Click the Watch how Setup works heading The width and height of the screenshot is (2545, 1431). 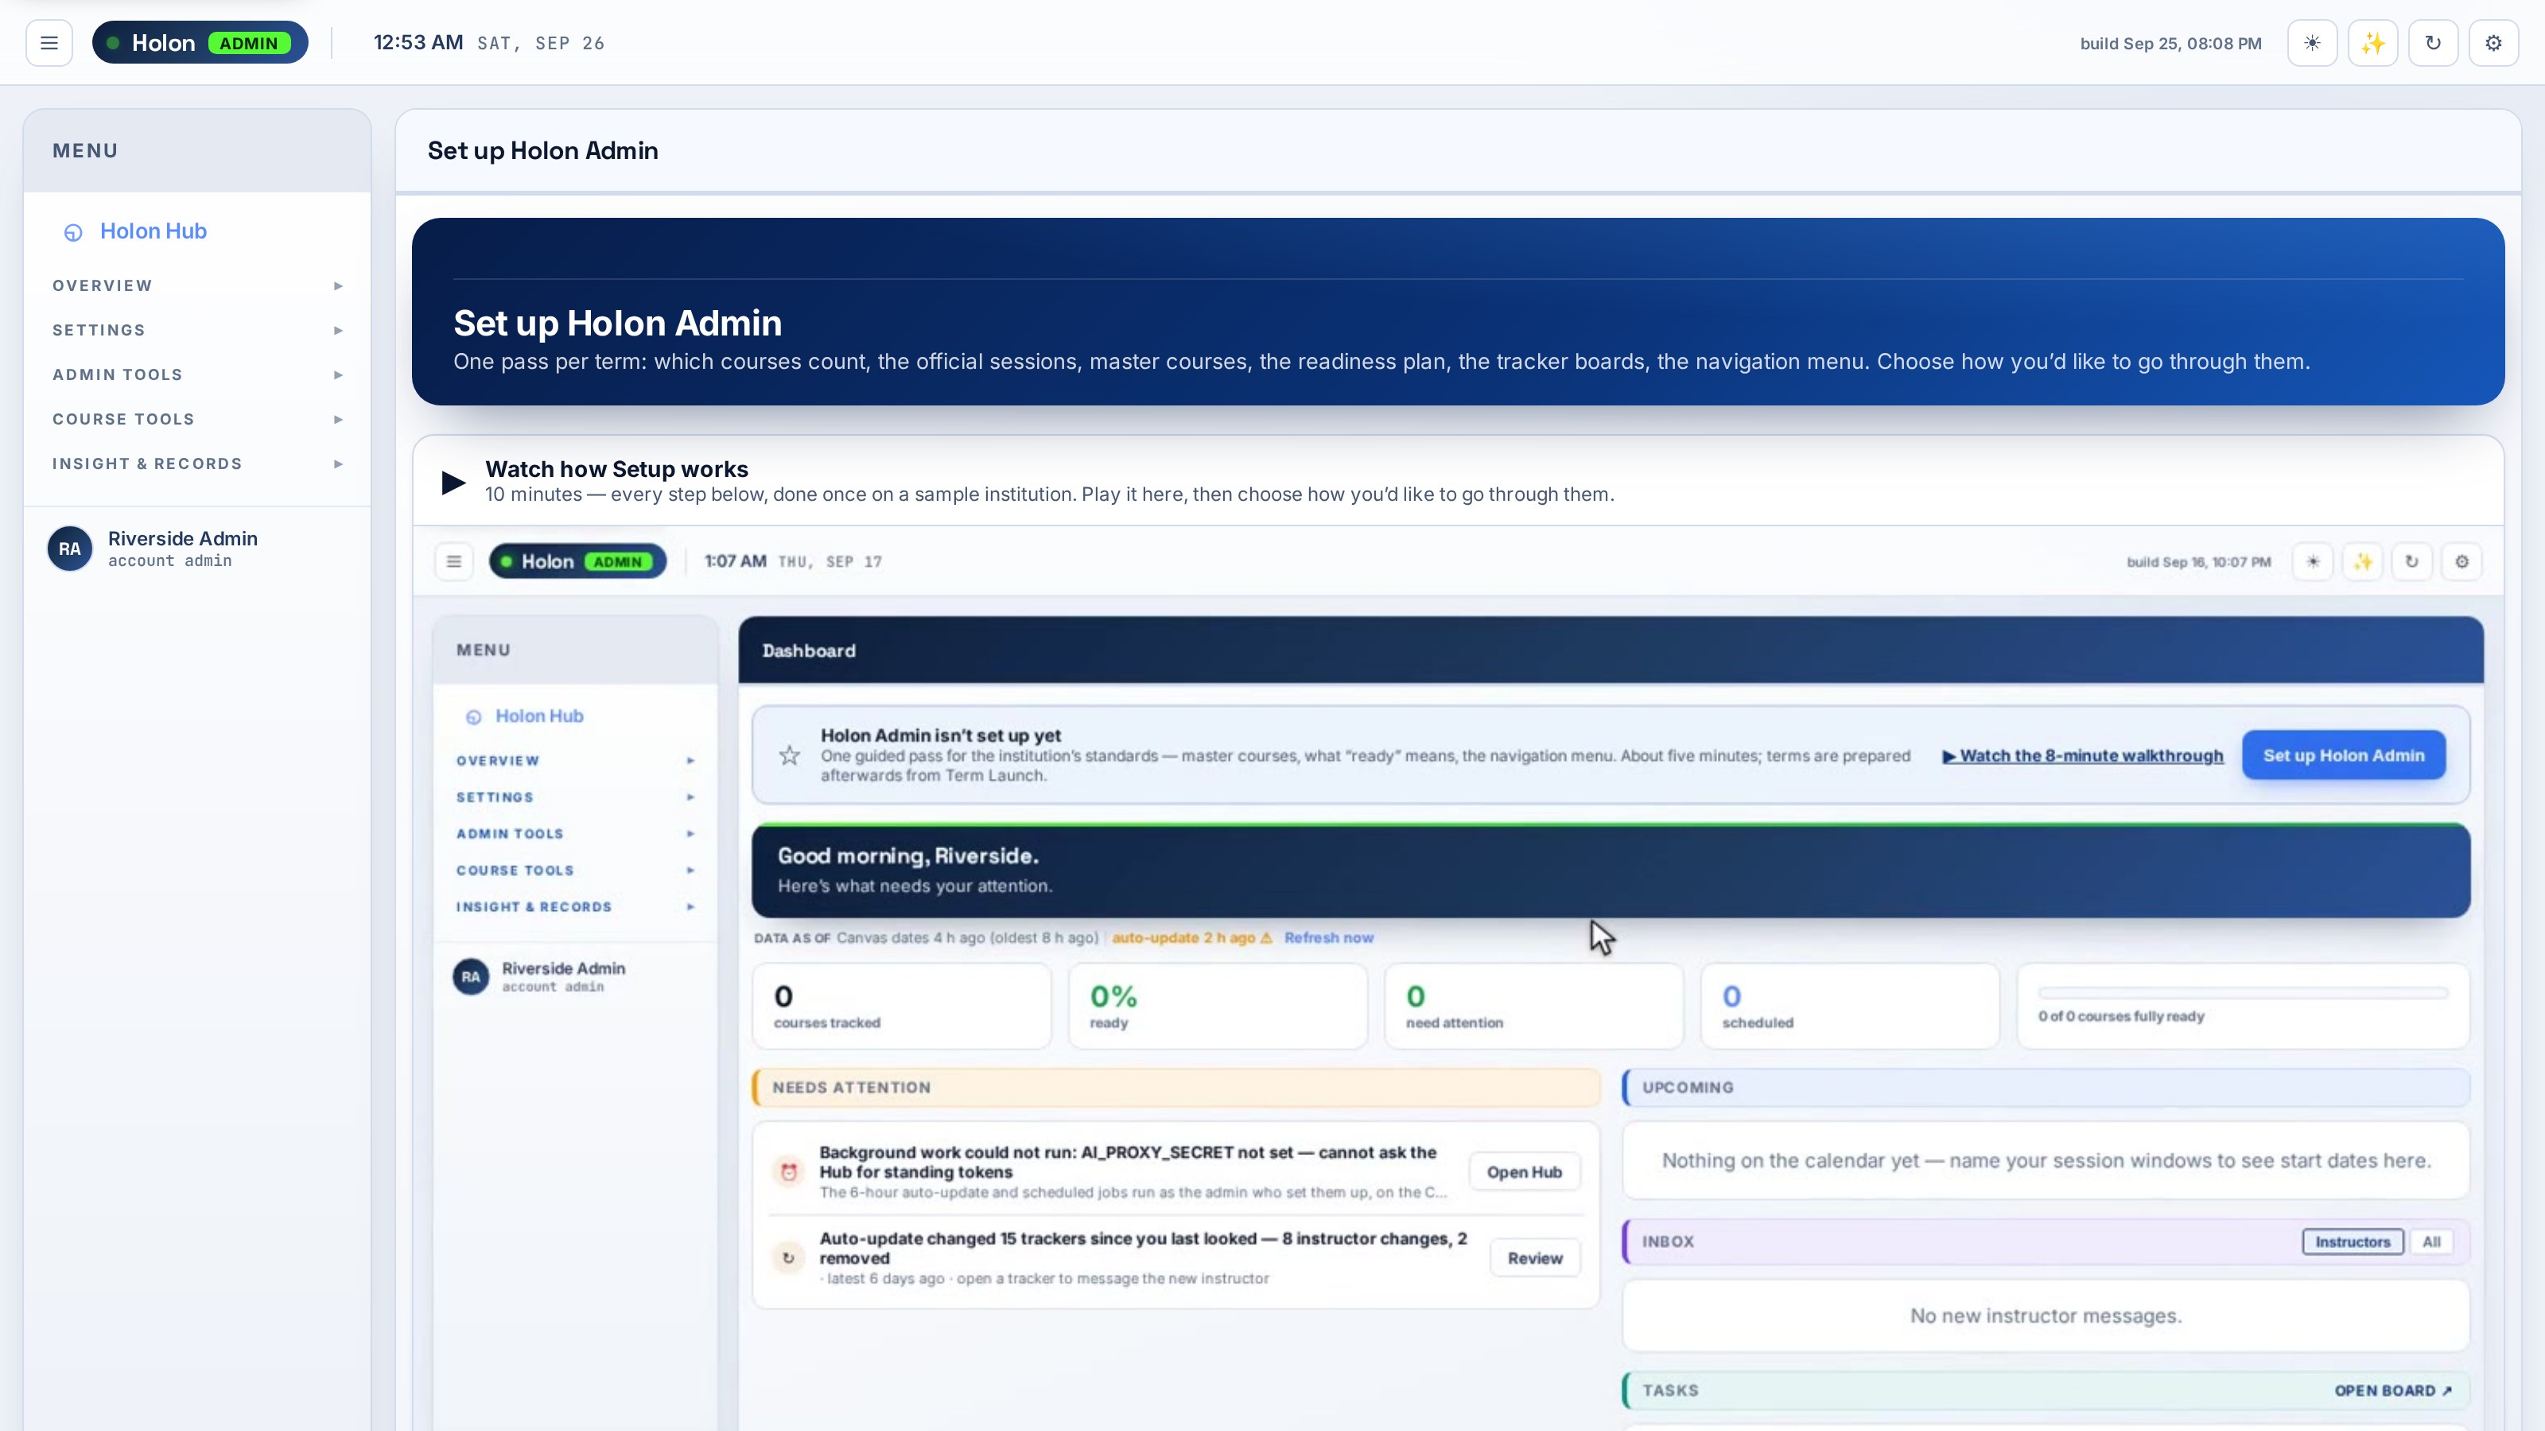pos(616,469)
